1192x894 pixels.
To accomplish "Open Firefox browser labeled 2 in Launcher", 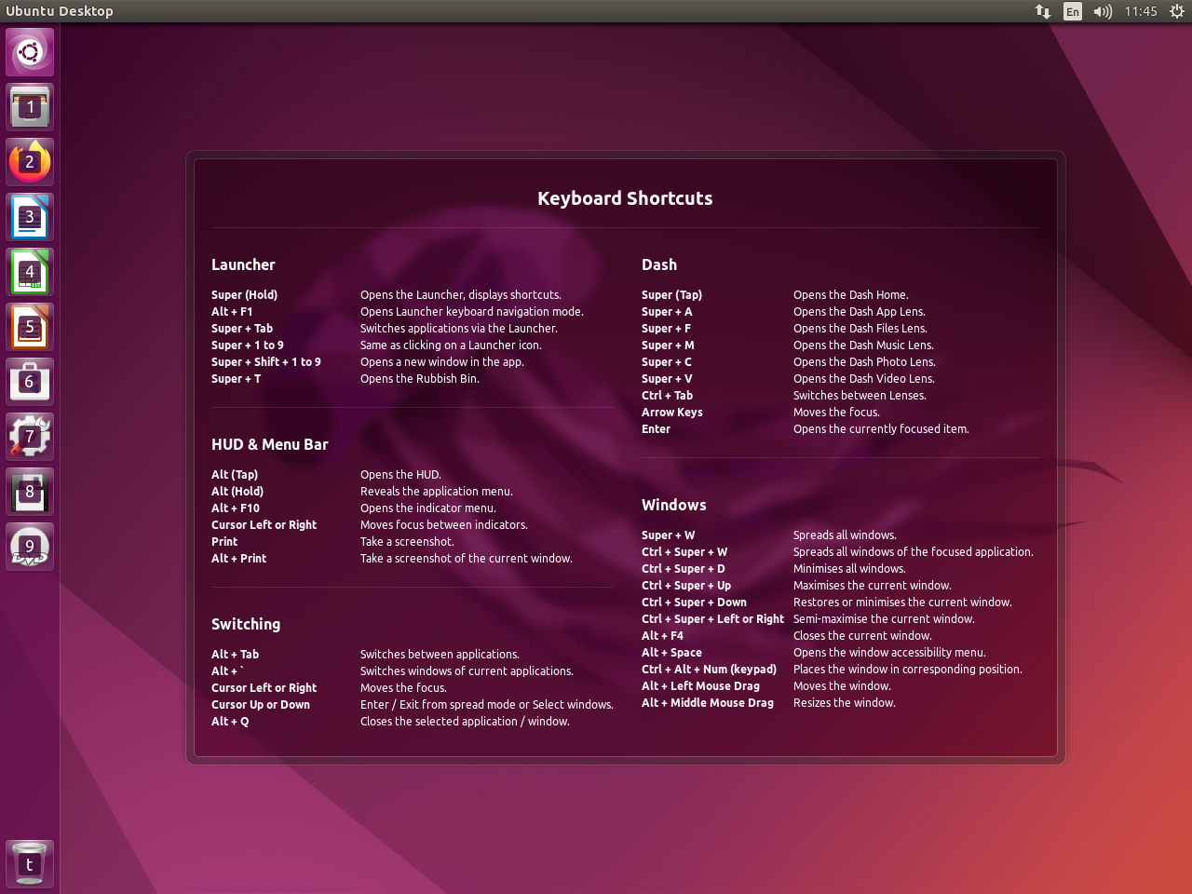I will [x=30, y=162].
